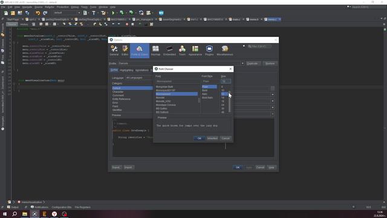Open the Team options category
The height and width of the screenshot is (218, 387).
point(182,51)
